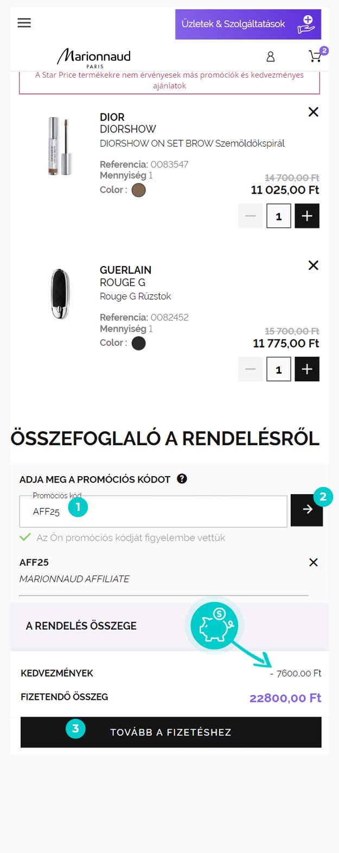Open the Rouge G lipstick case image
339x853 pixels.
click(60, 294)
